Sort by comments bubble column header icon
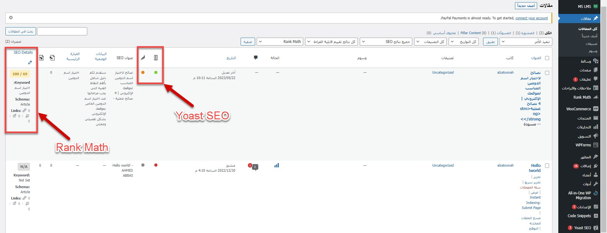Image resolution: width=607 pixels, height=233 pixels. pos(256,58)
